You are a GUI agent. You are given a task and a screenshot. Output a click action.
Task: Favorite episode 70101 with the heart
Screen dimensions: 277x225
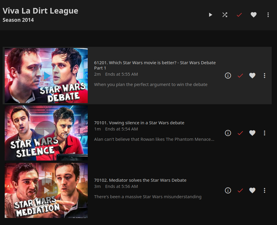coord(252,133)
